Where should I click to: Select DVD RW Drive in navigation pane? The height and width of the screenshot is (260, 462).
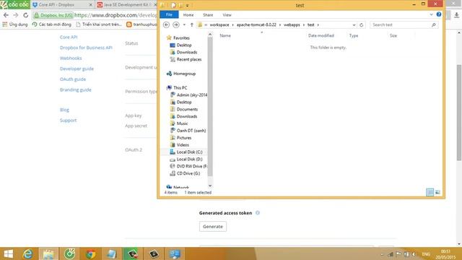[191, 166]
